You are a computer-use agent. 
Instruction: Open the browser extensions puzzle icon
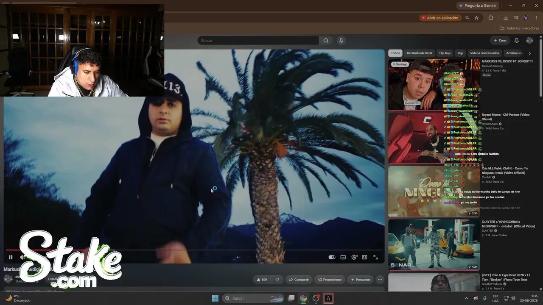point(491,18)
